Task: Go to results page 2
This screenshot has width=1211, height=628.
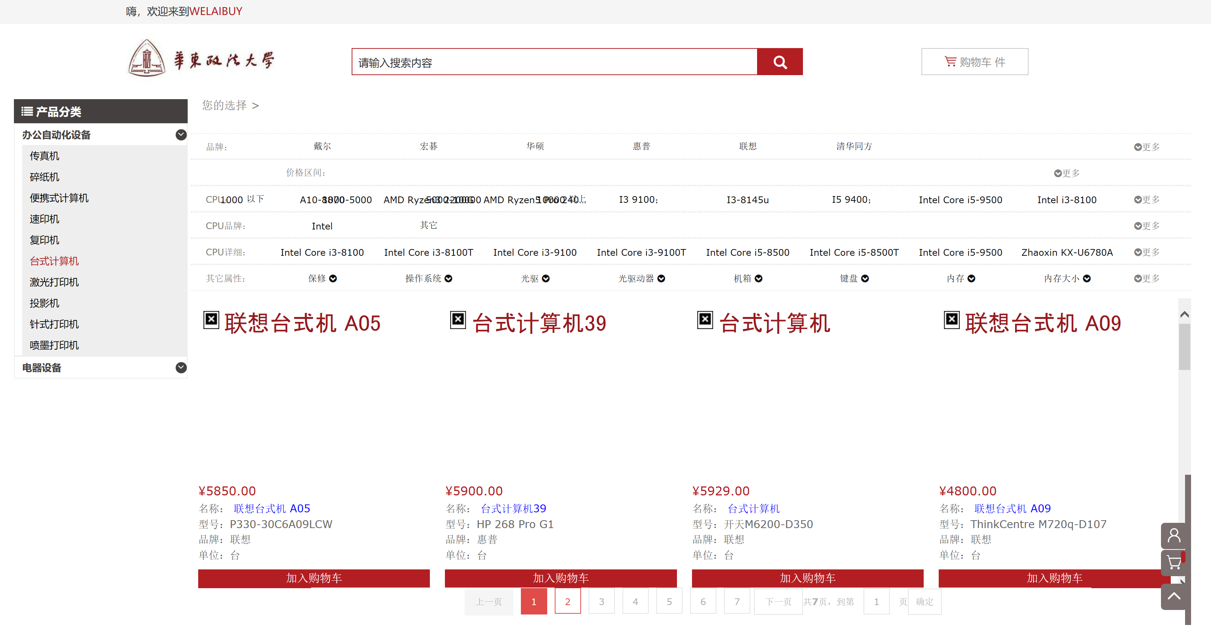Action: [568, 601]
